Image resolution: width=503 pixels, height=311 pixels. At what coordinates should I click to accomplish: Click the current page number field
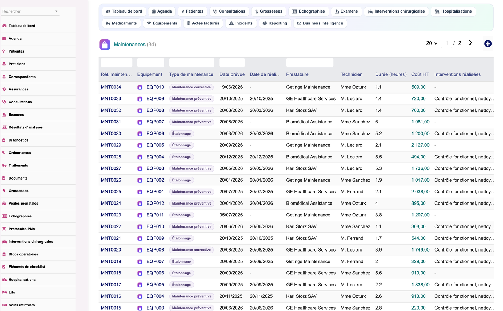click(x=447, y=43)
